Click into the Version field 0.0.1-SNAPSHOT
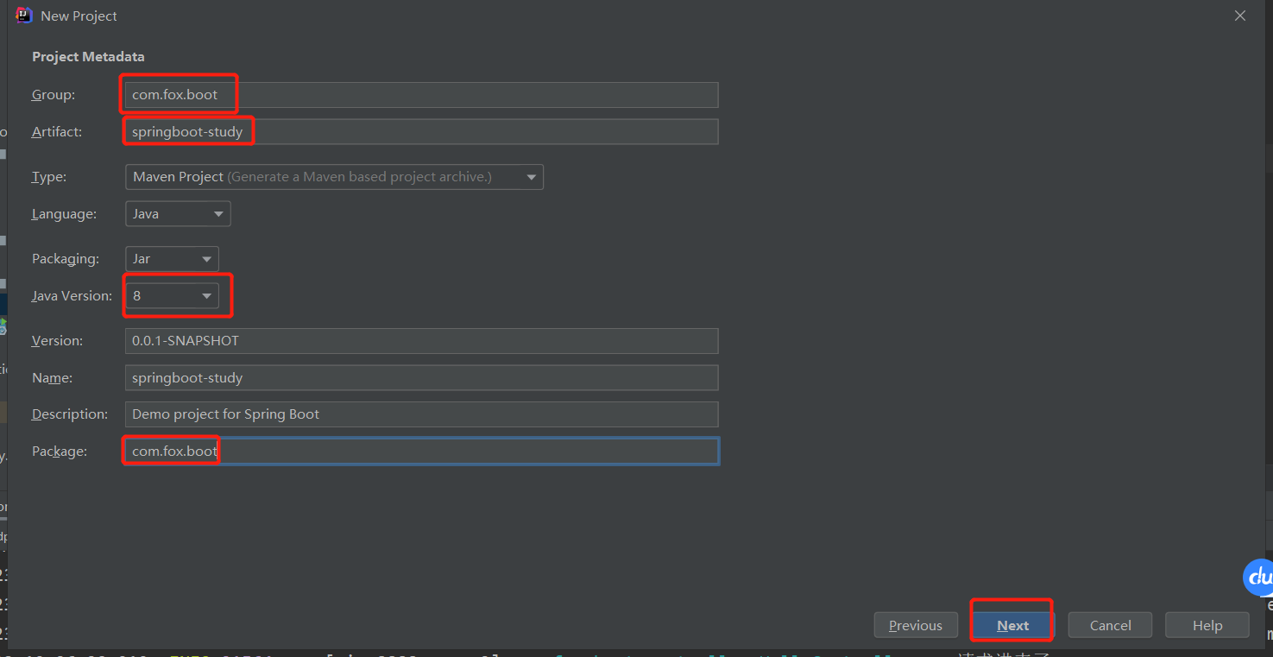The image size is (1273, 657). (x=421, y=341)
